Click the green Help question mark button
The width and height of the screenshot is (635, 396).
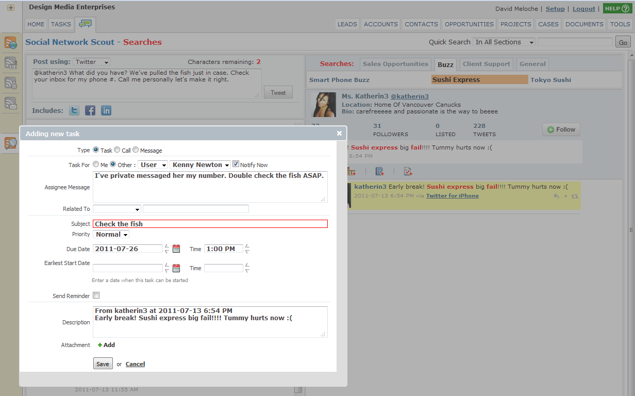click(616, 9)
